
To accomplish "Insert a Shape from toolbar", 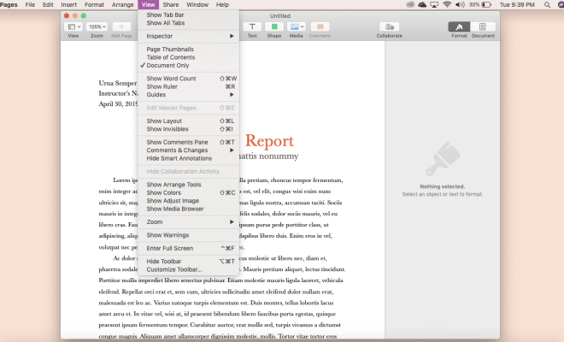I will pos(274,27).
